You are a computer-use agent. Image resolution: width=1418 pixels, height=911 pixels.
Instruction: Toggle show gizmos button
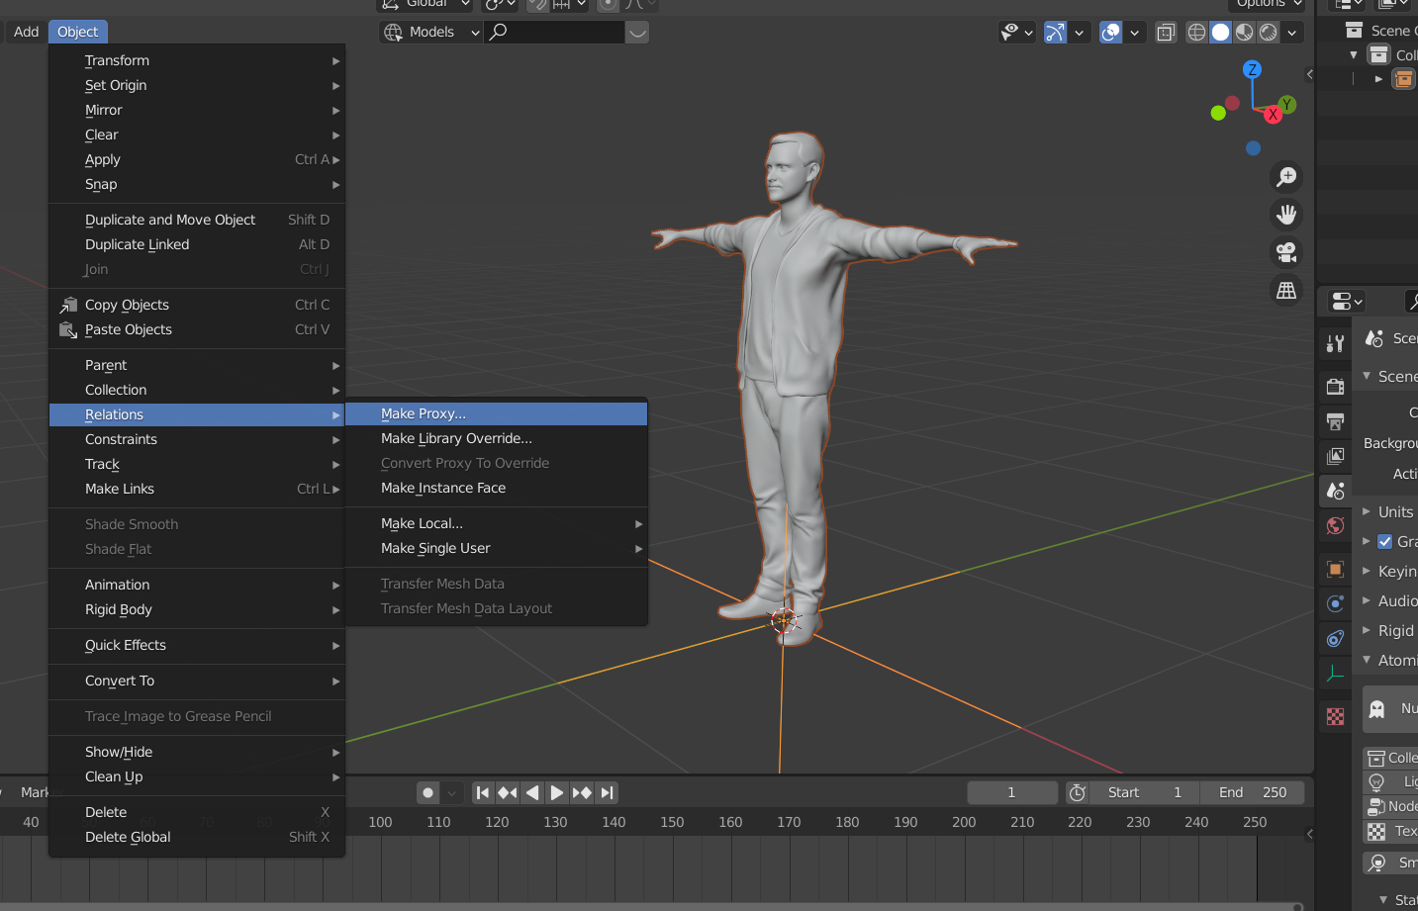[1056, 33]
